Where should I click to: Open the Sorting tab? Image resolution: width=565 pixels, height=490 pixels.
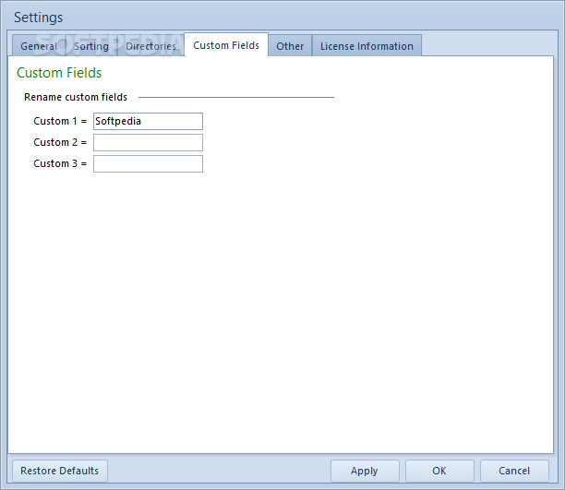91,46
